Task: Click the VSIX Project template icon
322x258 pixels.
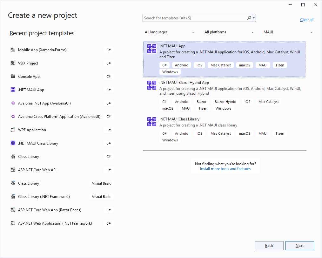Action: 13,63
